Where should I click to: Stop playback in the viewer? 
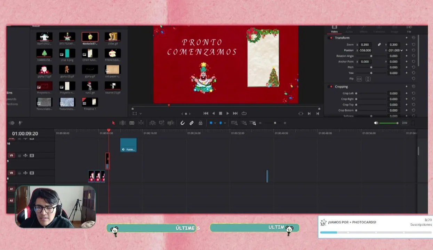click(x=220, y=113)
